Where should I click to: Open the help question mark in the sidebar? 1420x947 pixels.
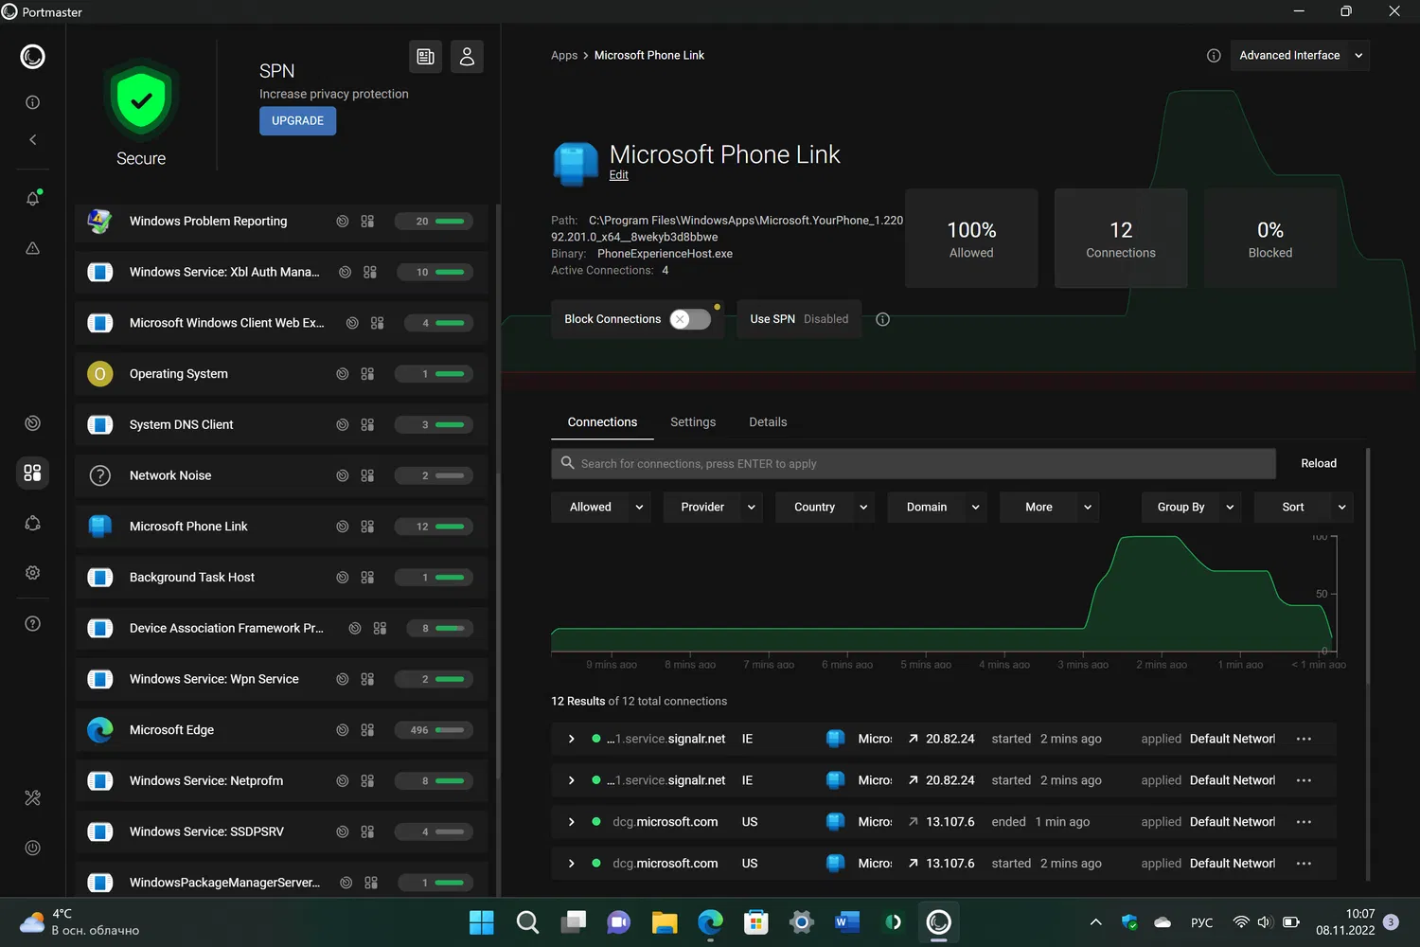coord(32,623)
